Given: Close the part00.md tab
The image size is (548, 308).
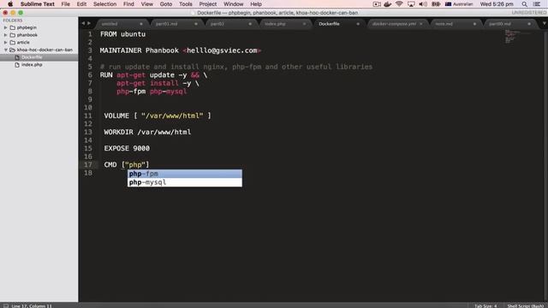Looking at the screenshot, I should click(x=529, y=24).
